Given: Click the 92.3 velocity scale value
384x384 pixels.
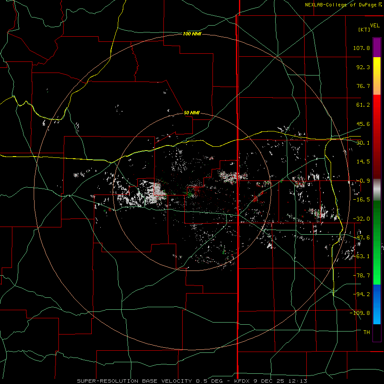Looking at the screenshot, I should coord(363,67).
